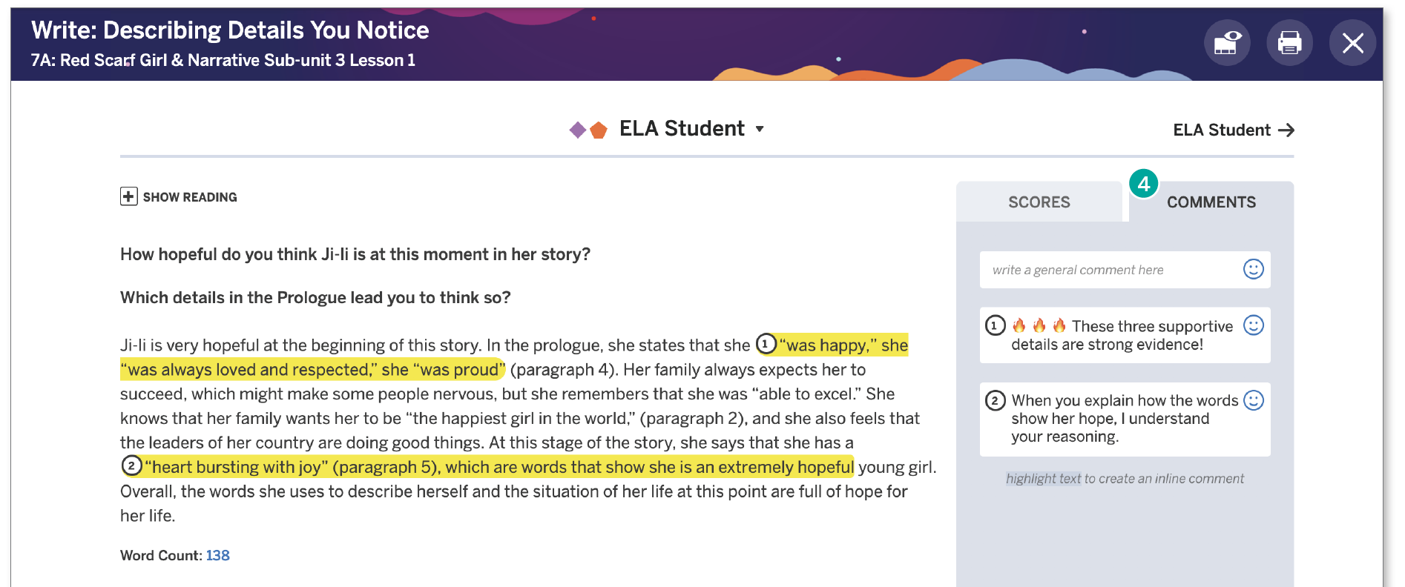Click inline comment marker 1 in essay
Viewport: 1405px width, 587px height.
766,344
